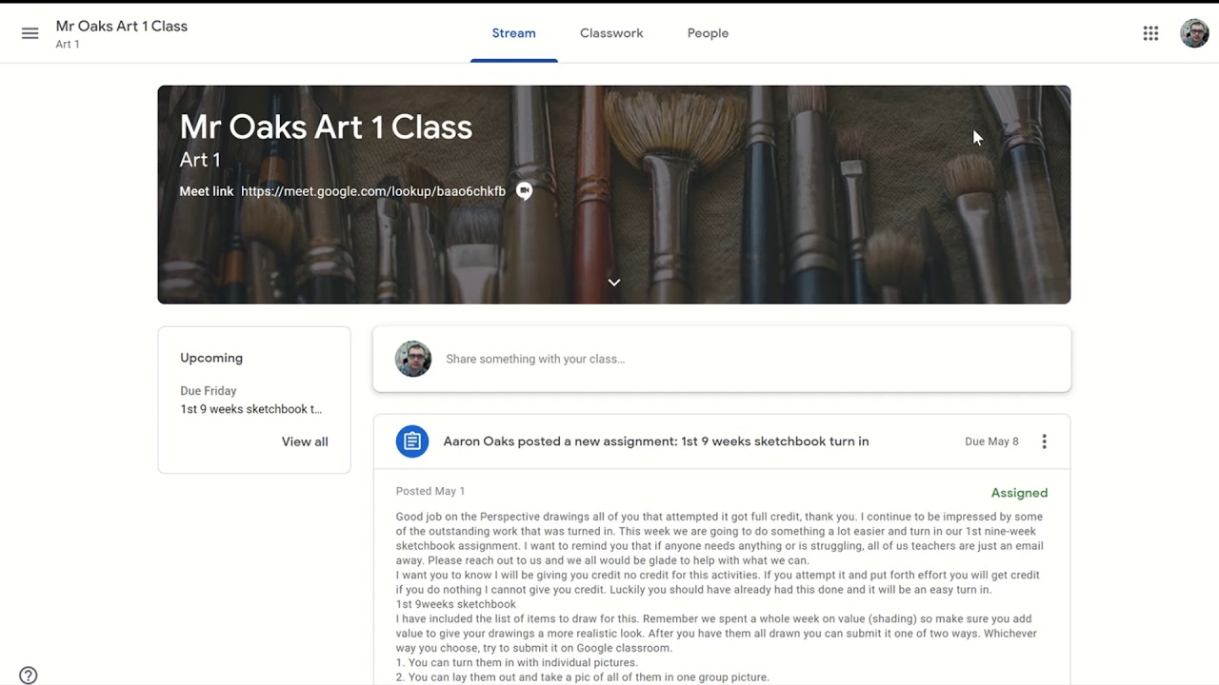Switch to the People tab
The image size is (1219, 685).
(708, 33)
